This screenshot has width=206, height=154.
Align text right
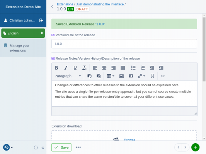tap(113, 68)
